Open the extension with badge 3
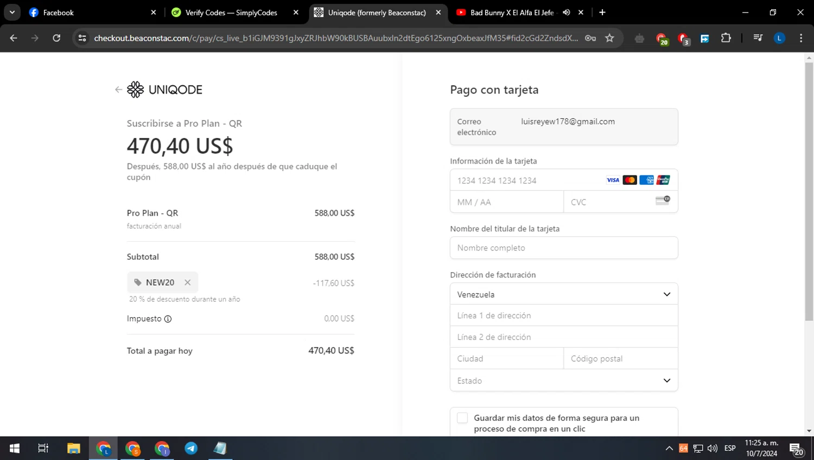 tap(683, 39)
